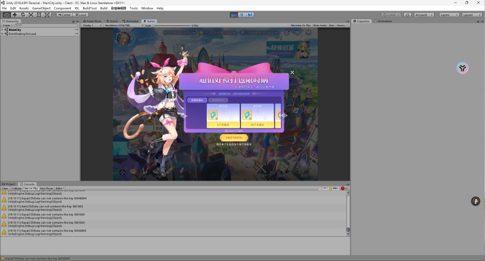Select the Rect Transform tool

coord(39,15)
